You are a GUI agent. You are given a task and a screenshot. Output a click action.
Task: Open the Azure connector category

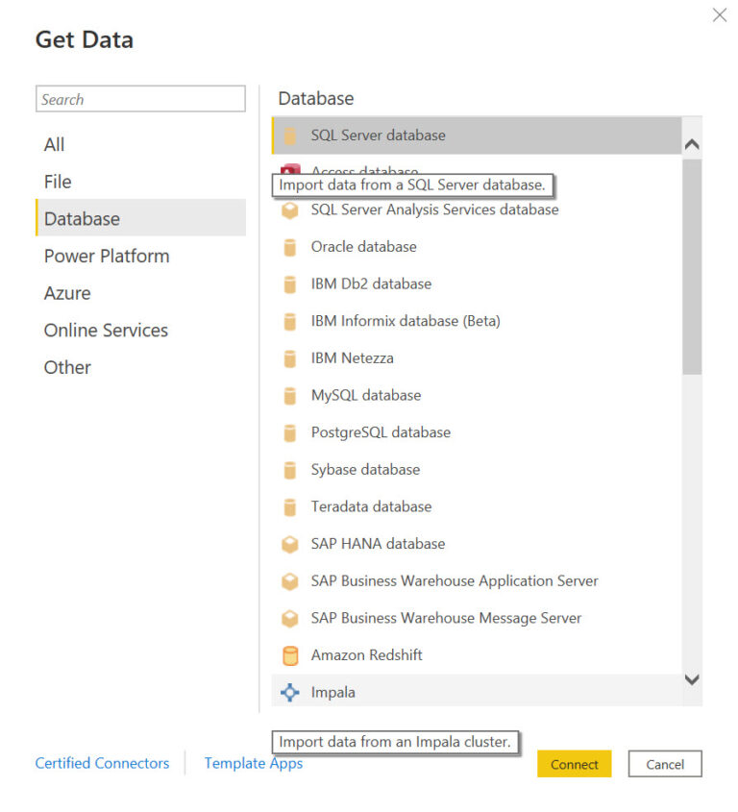[x=67, y=293]
